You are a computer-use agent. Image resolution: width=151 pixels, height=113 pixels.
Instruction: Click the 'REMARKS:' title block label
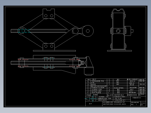coord(137,98)
